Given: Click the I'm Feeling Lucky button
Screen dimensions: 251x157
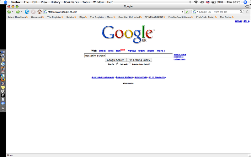Looking at the screenshot, I should point(139,60).
